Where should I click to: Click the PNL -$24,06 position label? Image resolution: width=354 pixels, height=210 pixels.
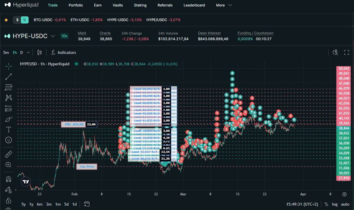click(74, 125)
